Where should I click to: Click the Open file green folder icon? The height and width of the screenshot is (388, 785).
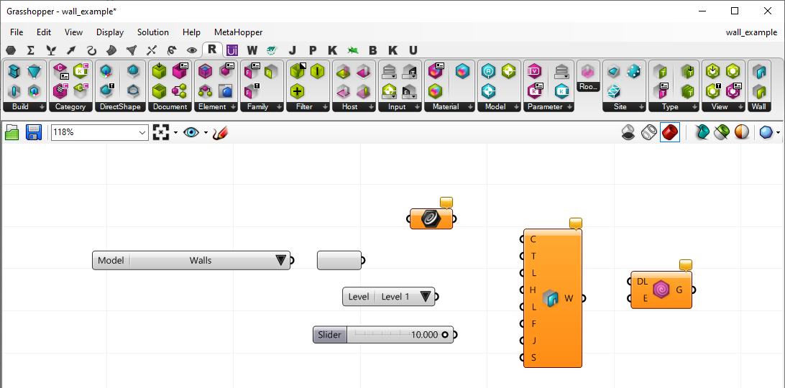tap(12, 133)
